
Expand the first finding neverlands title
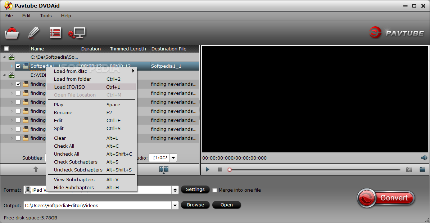tap(11, 84)
